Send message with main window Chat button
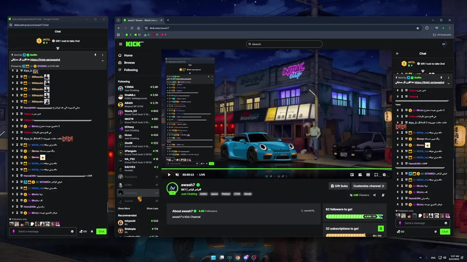 pyautogui.click(x=445, y=231)
